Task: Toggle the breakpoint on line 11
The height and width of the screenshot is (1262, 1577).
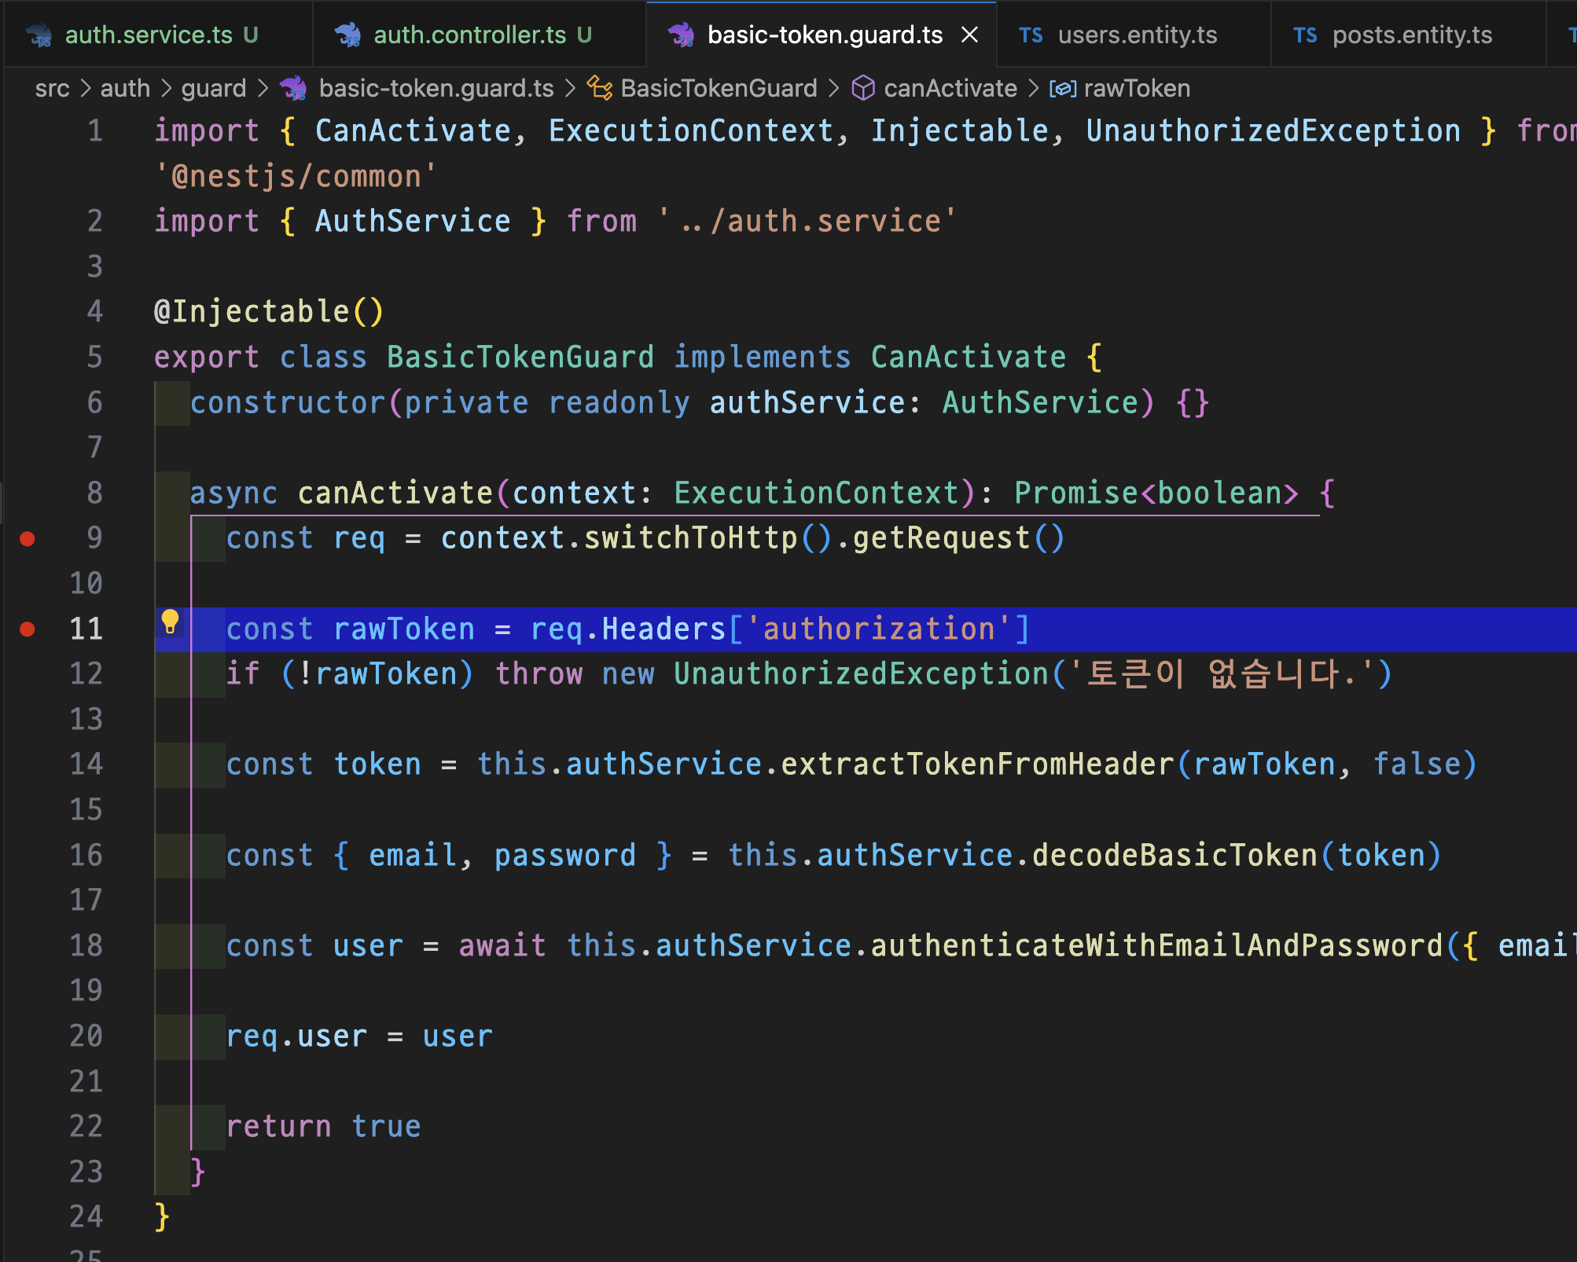Action: pyautogui.click(x=28, y=629)
